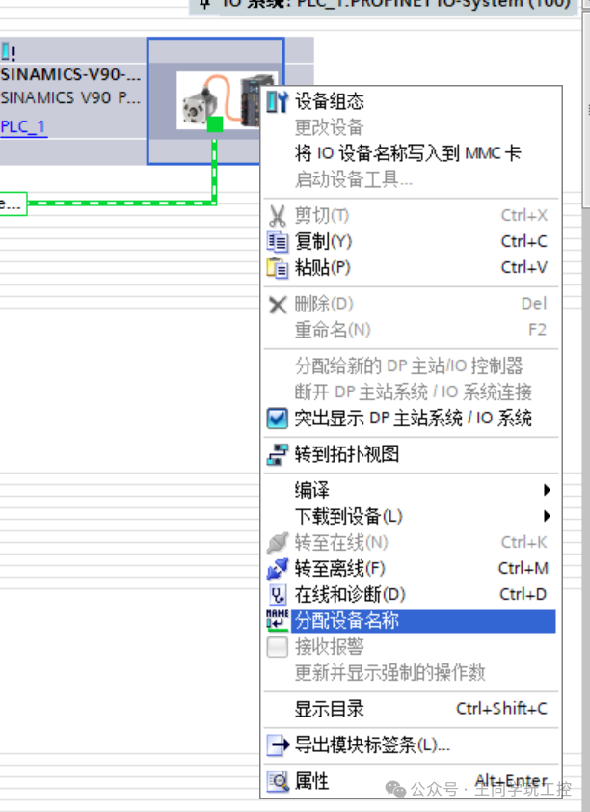
Task: Click the NAME icon beside 分配设备名称
Action: click(278, 620)
